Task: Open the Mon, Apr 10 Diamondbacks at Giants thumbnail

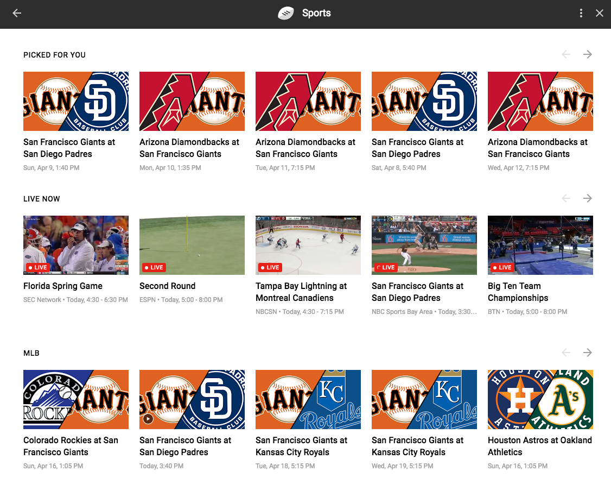Action: click(x=192, y=101)
